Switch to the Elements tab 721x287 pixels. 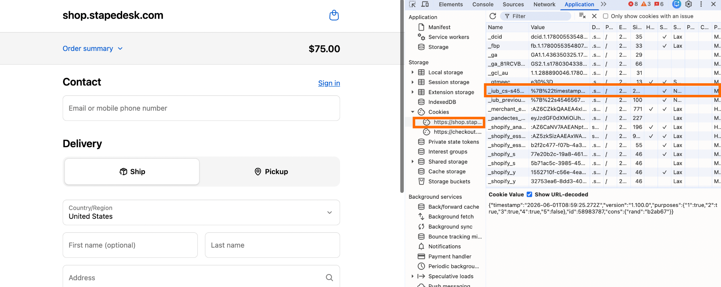(451, 4)
